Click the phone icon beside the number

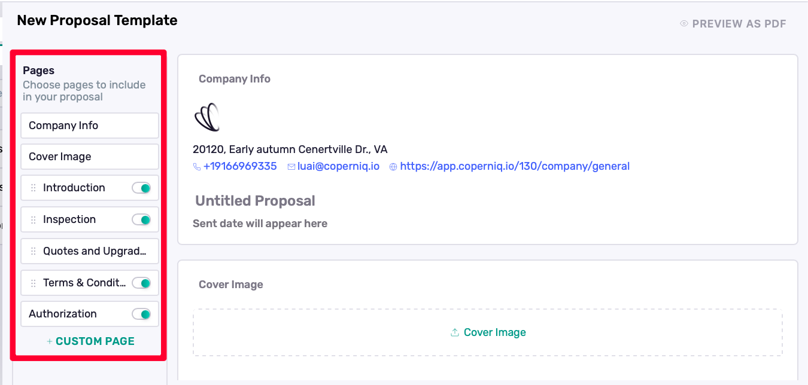197,167
